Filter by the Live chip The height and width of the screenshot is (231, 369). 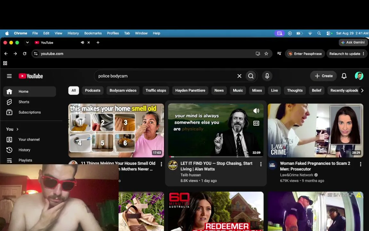coord(275,90)
